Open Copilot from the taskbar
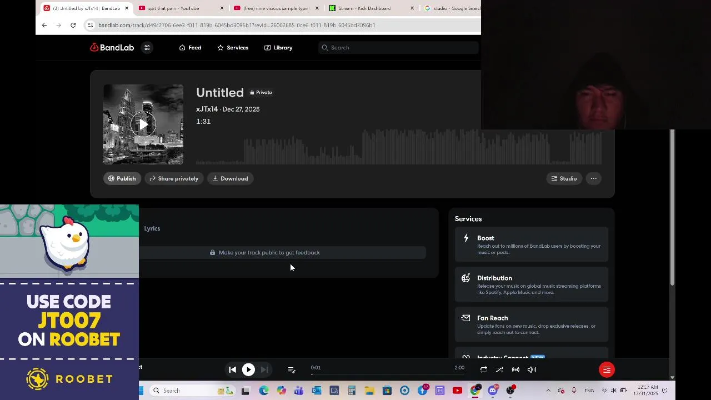The width and height of the screenshot is (711, 400). click(x=282, y=391)
